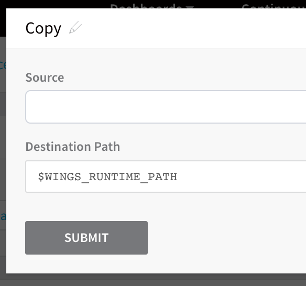This screenshot has height=286, width=306.
Task: Click into the Destination Path field
Action: tap(166, 177)
